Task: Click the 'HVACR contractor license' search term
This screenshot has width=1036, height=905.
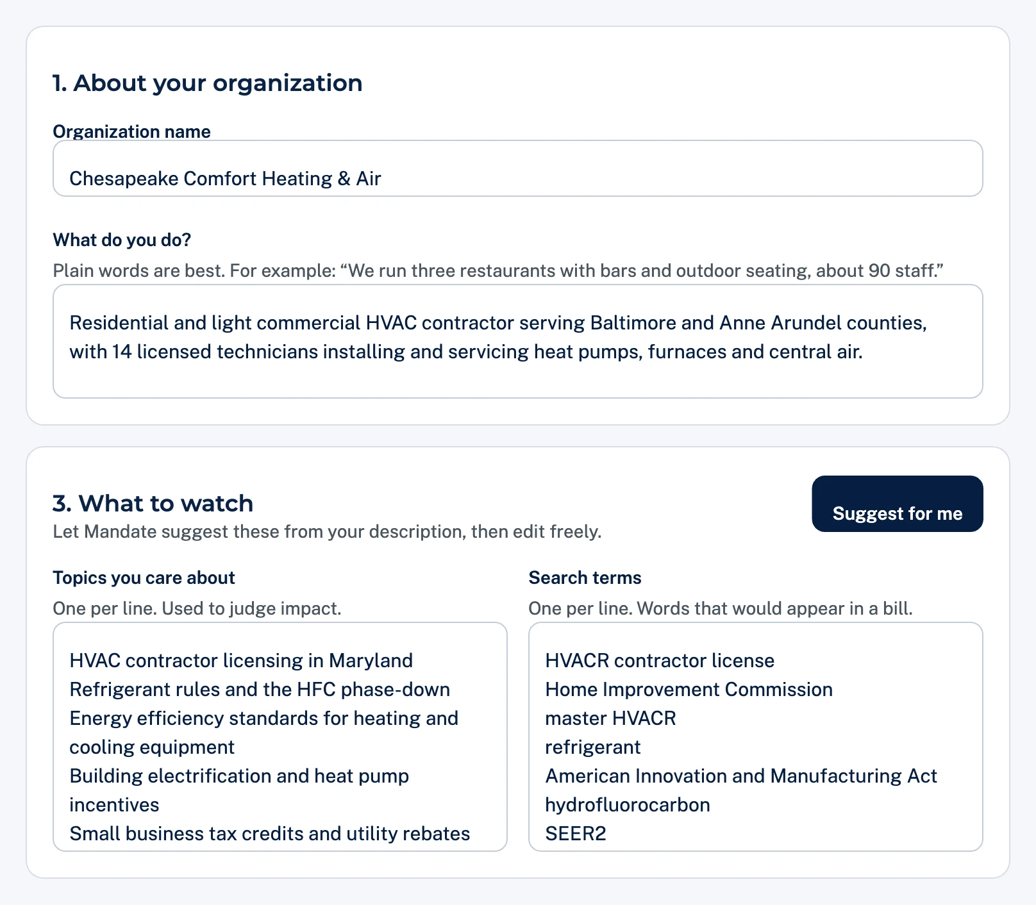Action: [660, 660]
